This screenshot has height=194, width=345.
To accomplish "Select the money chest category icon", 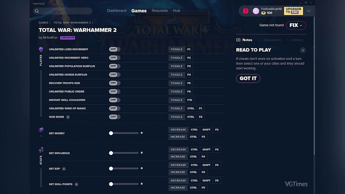I will click(x=41, y=130).
